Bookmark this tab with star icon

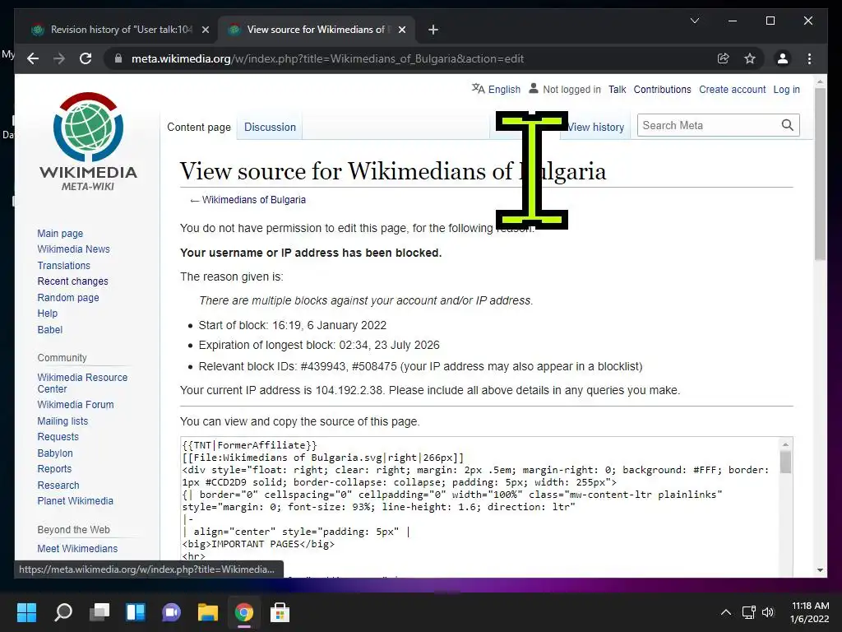coord(750,58)
